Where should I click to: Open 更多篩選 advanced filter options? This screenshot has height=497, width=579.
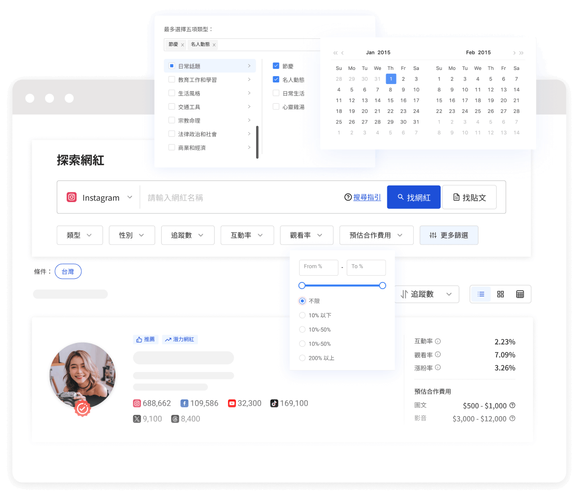coord(449,235)
